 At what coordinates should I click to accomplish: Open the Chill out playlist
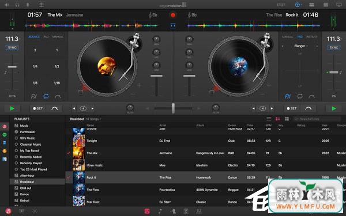pyautogui.click(x=25, y=188)
